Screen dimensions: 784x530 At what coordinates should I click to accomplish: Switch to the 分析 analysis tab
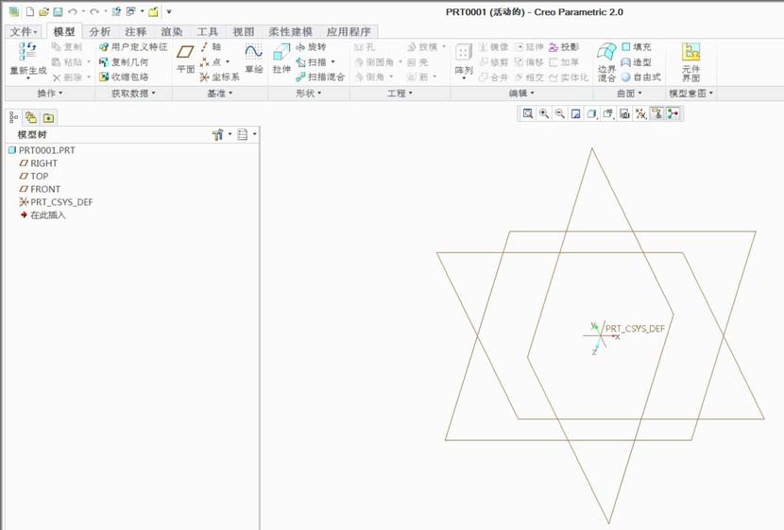100,31
